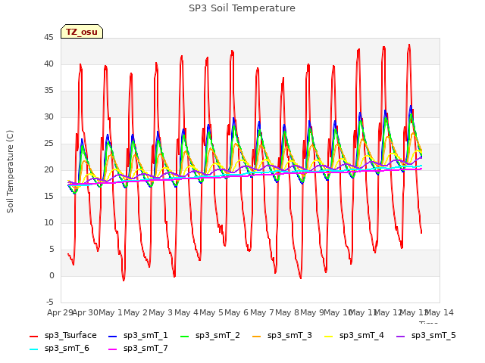This screenshot has height=363, width=485.
Task: Click the May 1 x-axis tick label
Action: click(x=111, y=312)
